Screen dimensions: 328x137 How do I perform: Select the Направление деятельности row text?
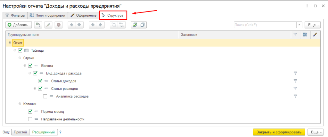pos(63,119)
